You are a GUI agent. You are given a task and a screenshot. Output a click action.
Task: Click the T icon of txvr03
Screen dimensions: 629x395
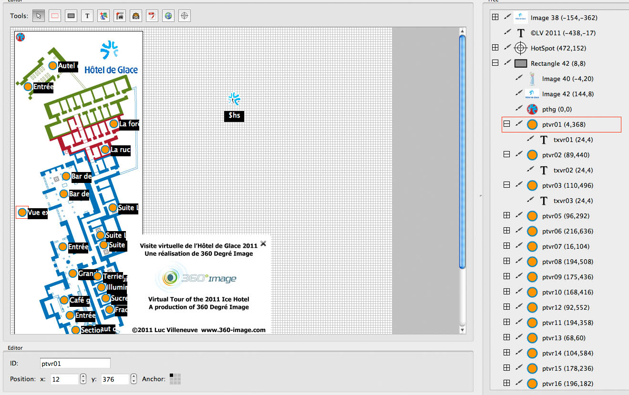tap(544, 201)
